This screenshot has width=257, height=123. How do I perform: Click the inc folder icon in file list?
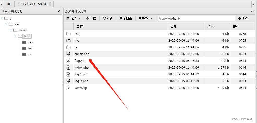pyautogui.click(x=68, y=41)
